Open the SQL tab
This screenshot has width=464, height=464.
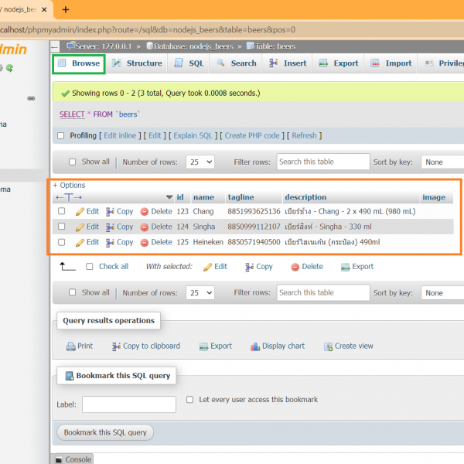[189, 63]
